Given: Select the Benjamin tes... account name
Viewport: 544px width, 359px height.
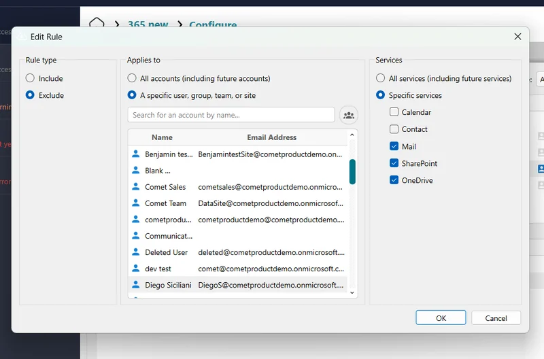Looking at the screenshot, I should coord(169,154).
